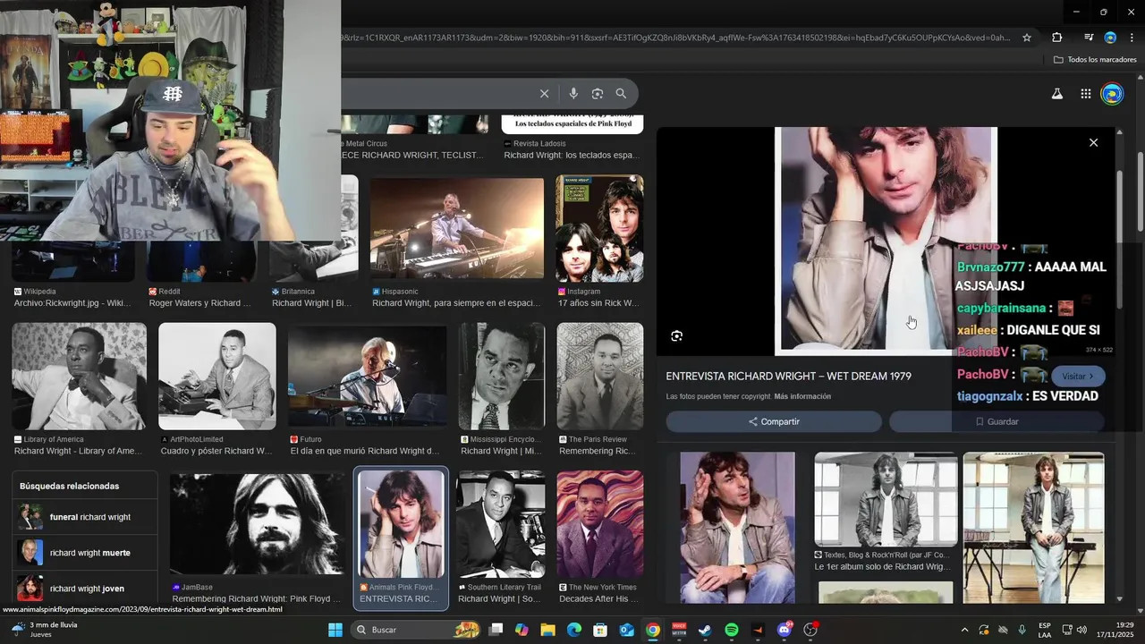Screen dimensions: 1145x644
Task: Open Outlook from the taskbar
Action: tap(627, 630)
